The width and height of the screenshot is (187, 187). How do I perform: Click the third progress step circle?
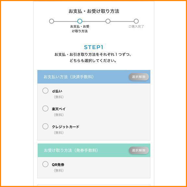coord(108,21)
